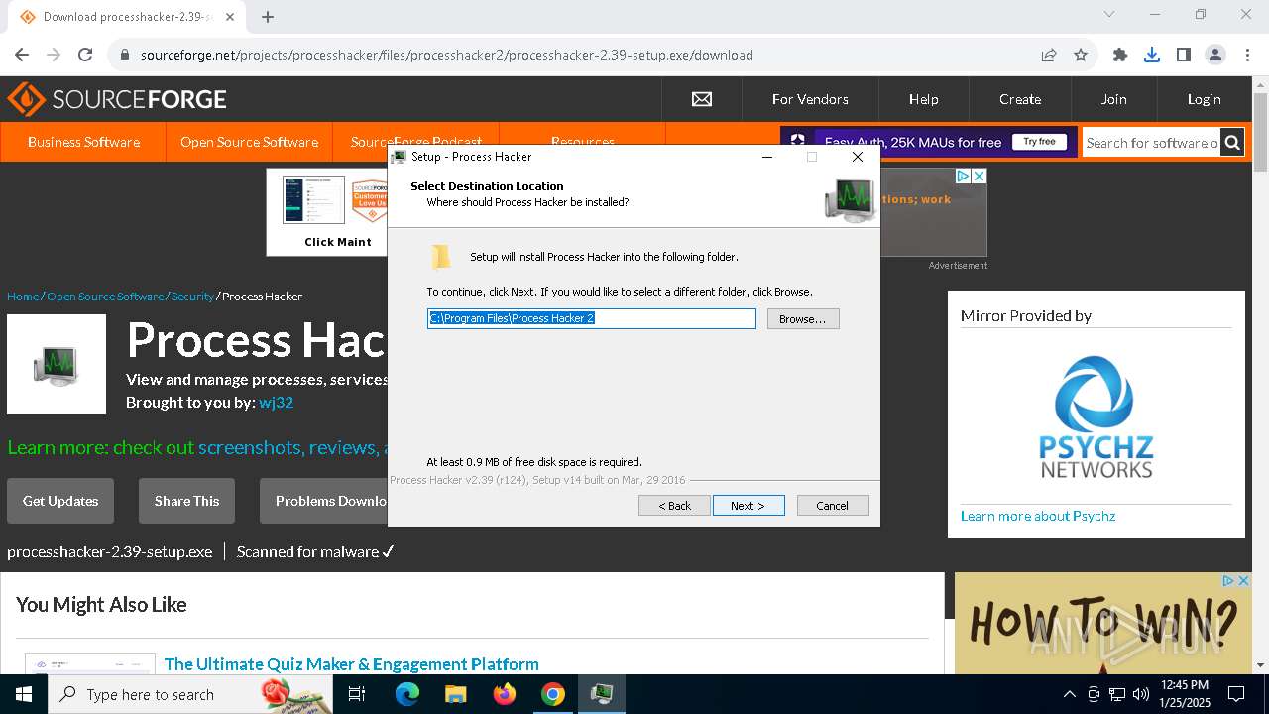Viewport: 1269px width, 714px height.
Task: Open the share page icon in address bar
Action: point(1049,55)
